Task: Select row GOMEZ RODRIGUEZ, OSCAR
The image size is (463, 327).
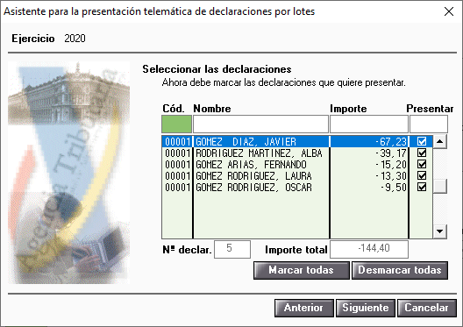Action: 296,188
